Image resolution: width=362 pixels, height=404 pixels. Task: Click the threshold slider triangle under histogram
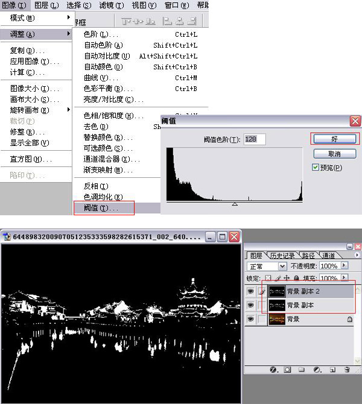pyautogui.click(x=235, y=204)
